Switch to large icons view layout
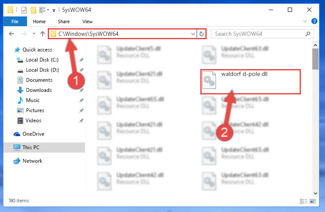 (313, 201)
